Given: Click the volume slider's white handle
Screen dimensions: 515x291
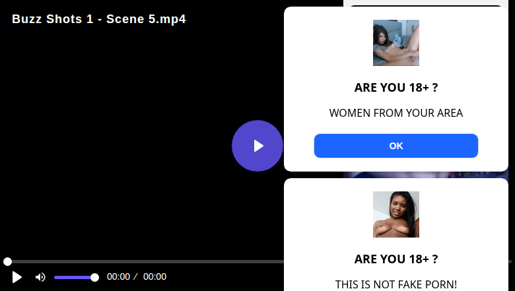Looking at the screenshot, I should 94,278.
